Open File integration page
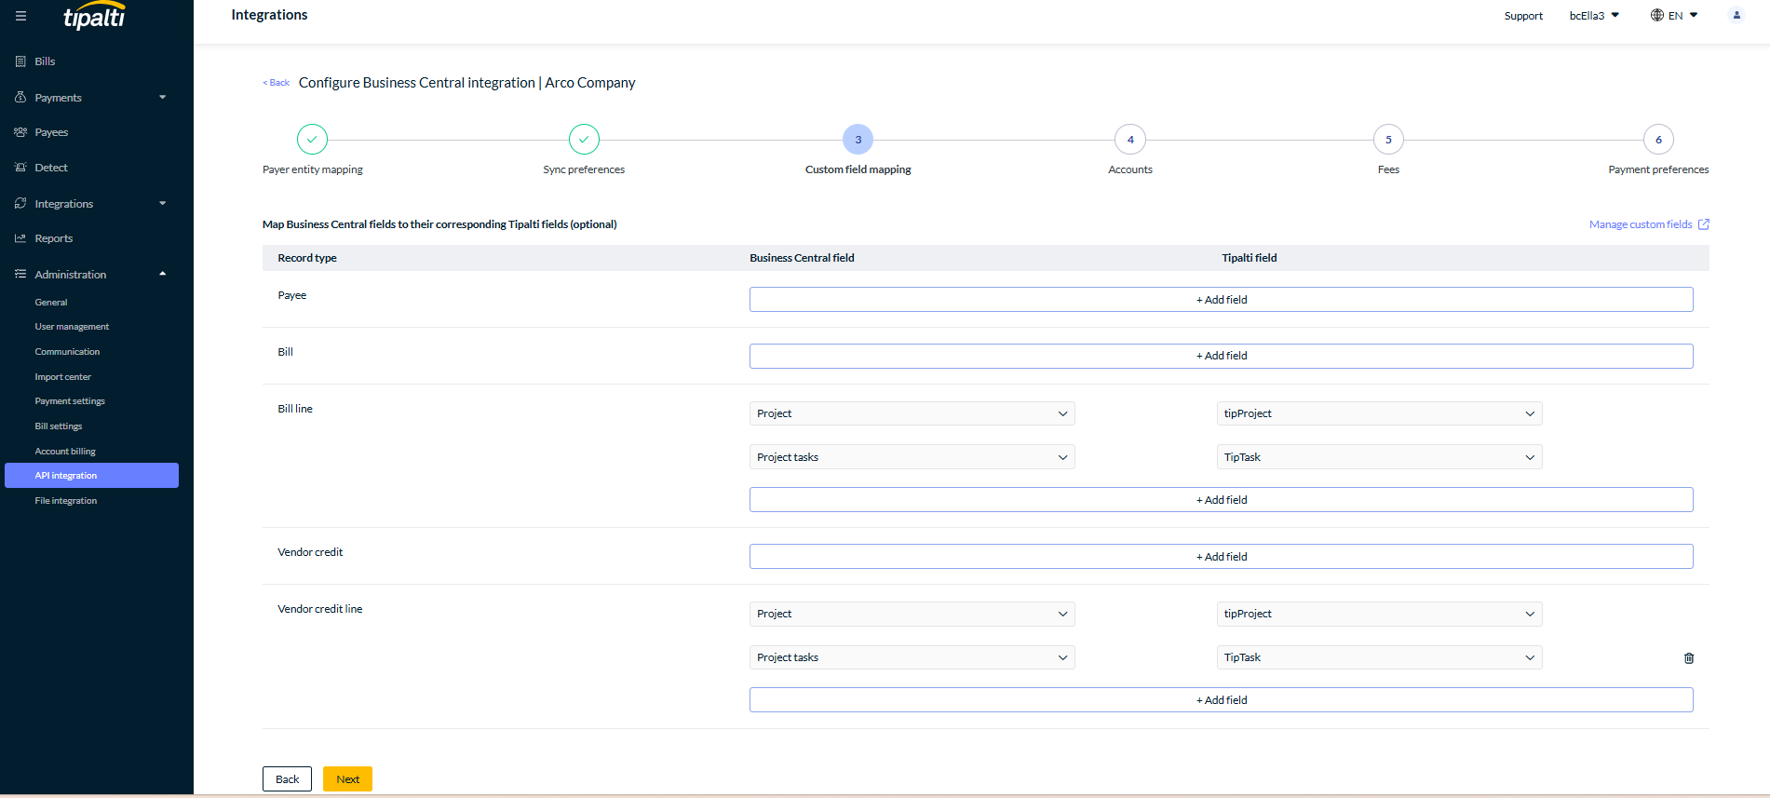 pos(66,501)
